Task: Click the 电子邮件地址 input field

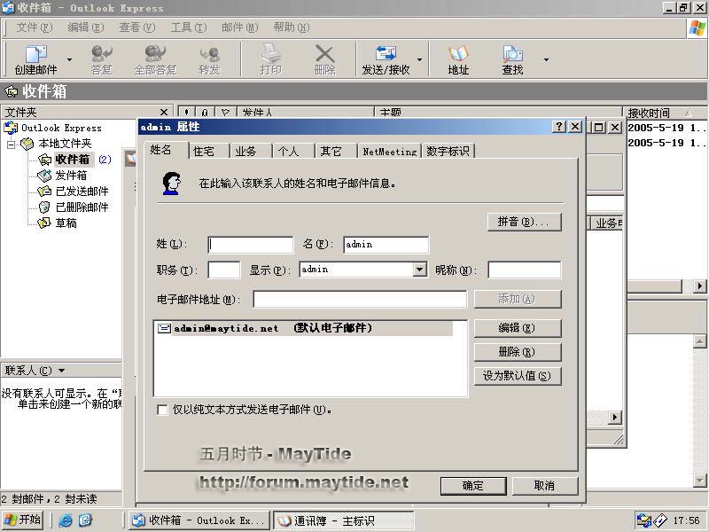Action: point(360,300)
